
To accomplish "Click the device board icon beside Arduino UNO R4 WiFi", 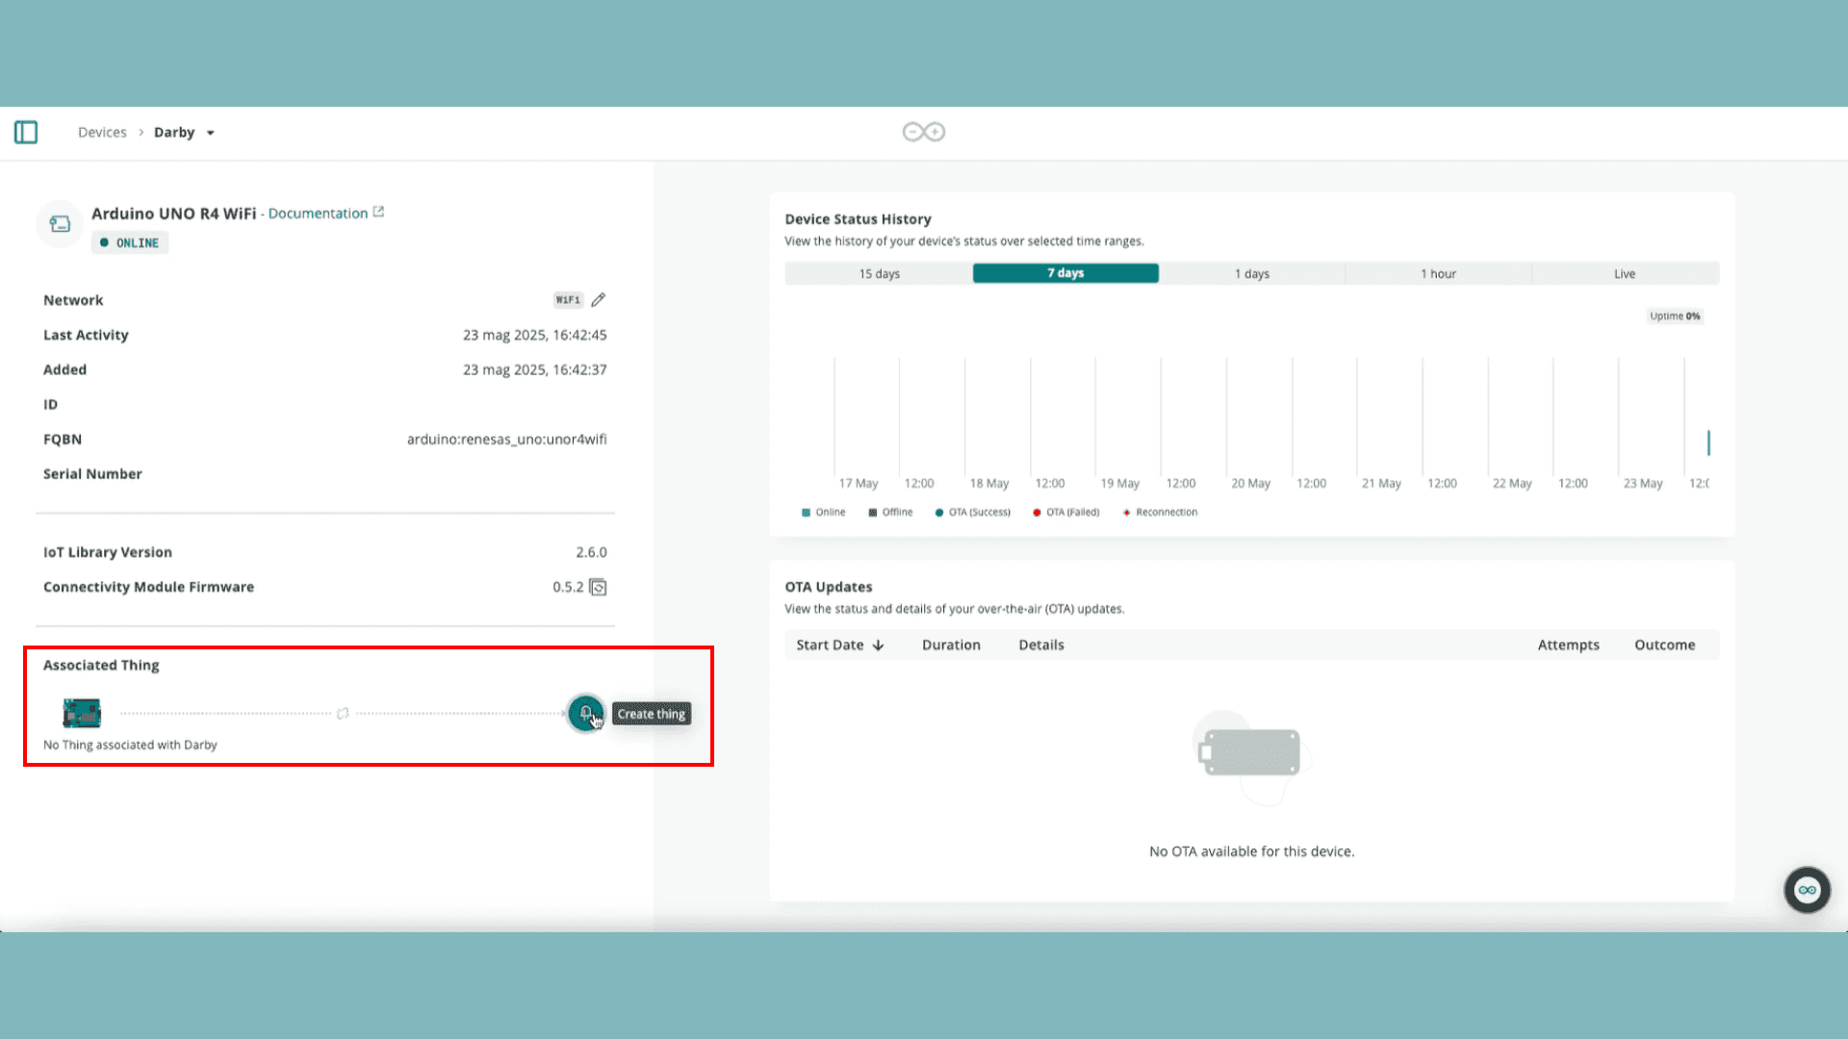I will (60, 224).
